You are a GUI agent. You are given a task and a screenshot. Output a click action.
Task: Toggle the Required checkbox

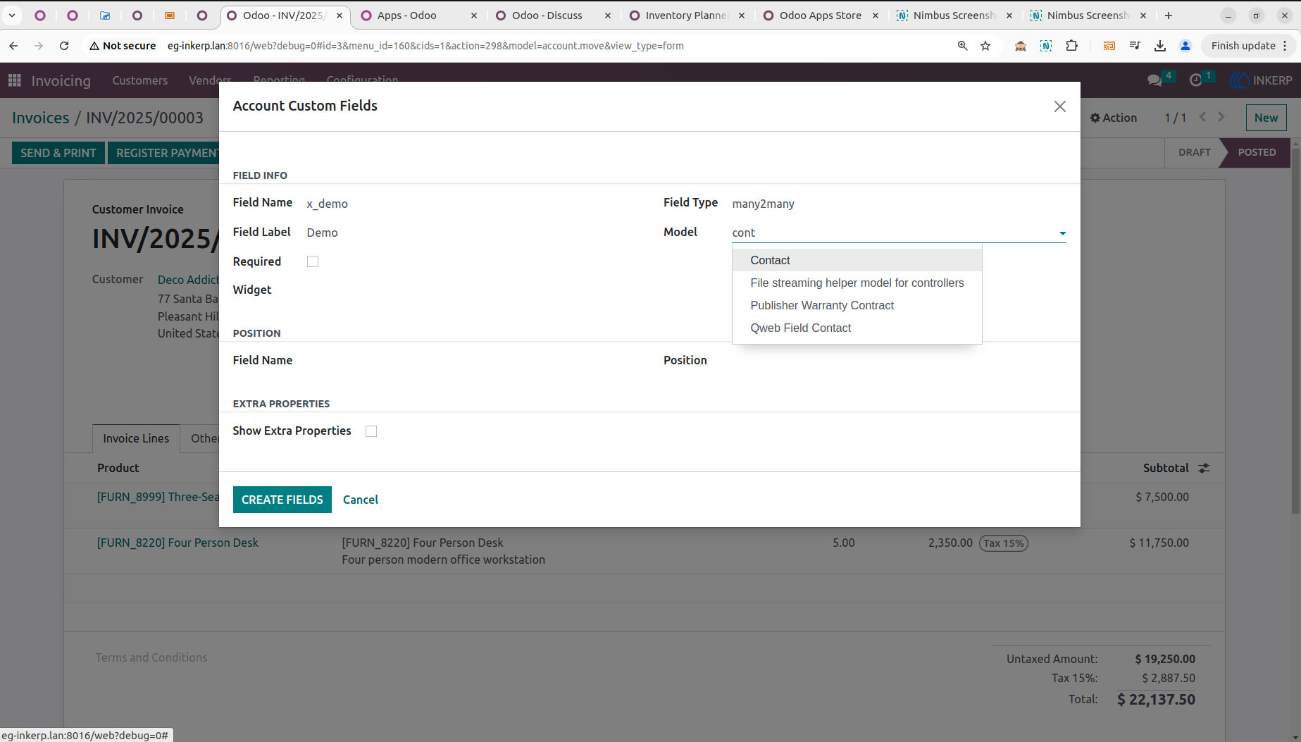pos(313,261)
